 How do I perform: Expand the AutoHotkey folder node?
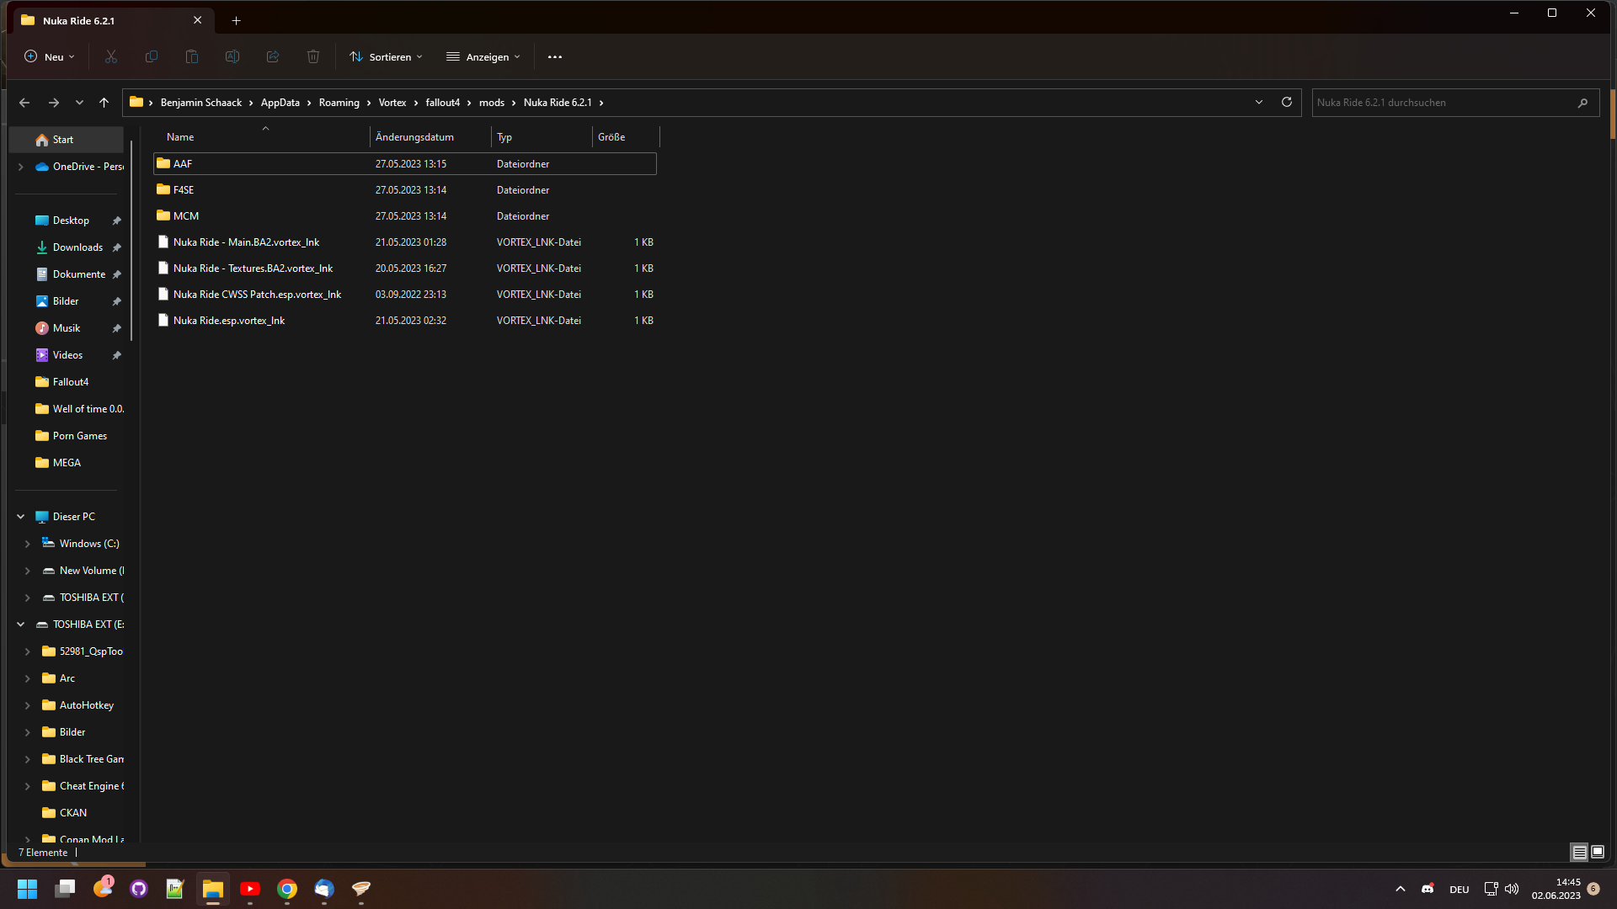click(28, 705)
